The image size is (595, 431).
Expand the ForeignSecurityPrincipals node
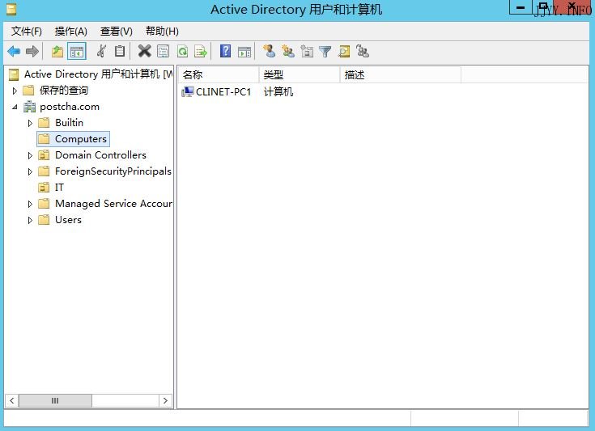30,171
